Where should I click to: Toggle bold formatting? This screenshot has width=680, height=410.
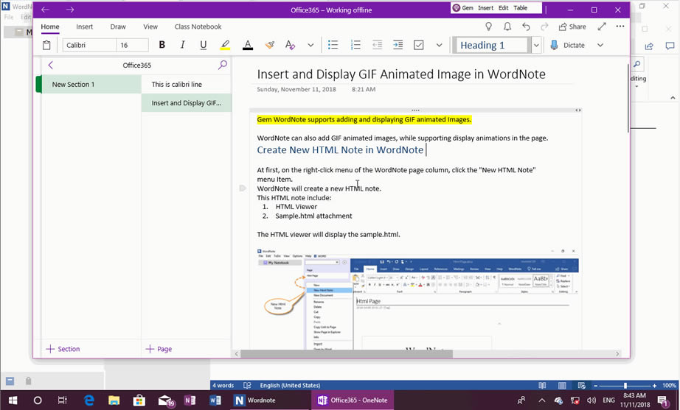(x=162, y=45)
